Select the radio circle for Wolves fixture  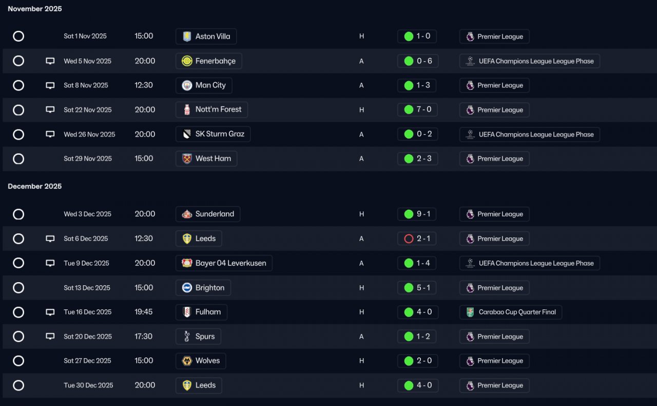18,361
